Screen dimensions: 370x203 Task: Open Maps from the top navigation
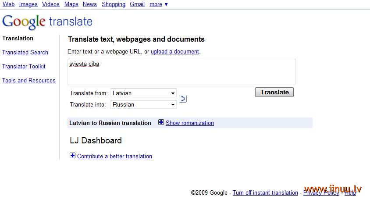point(71,4)
